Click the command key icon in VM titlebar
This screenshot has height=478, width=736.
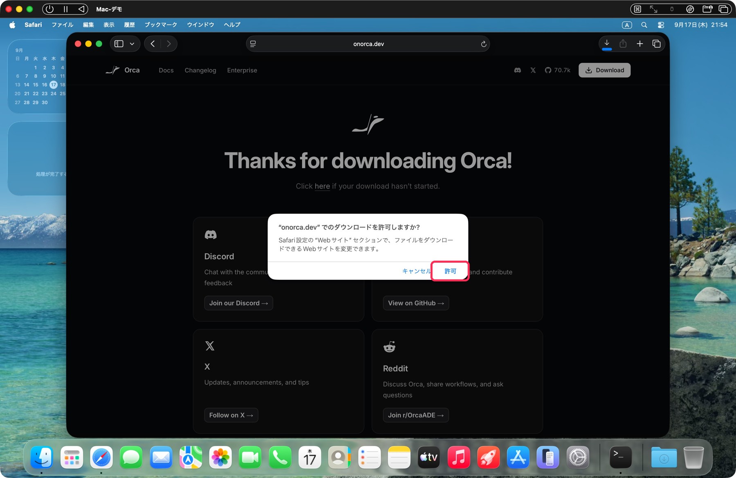637,9
